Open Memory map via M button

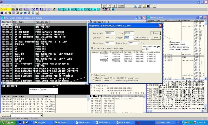pyautogui.click(x=66, y=9)
